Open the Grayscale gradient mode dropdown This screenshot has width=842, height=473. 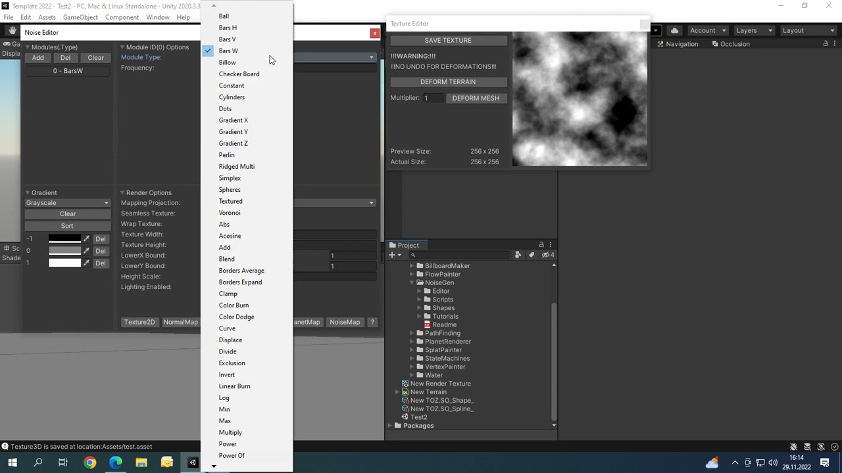pos(66,202)
